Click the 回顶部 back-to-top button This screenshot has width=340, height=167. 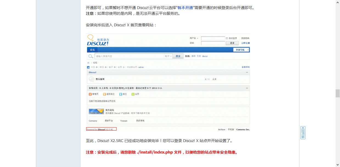[303, 133]
